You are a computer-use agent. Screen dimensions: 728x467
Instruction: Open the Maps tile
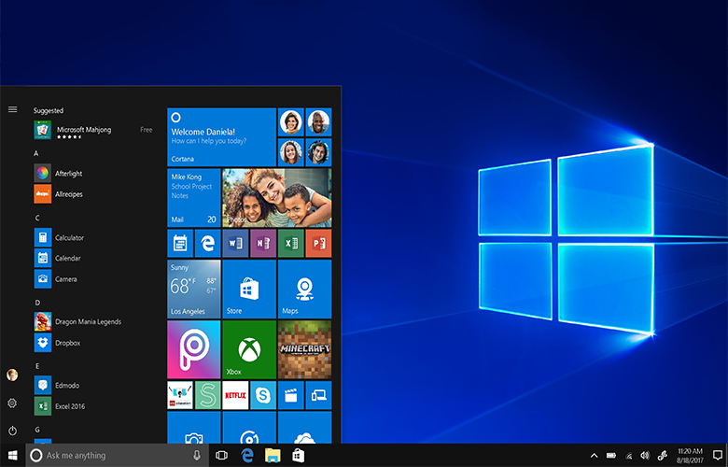coord(304,289)
